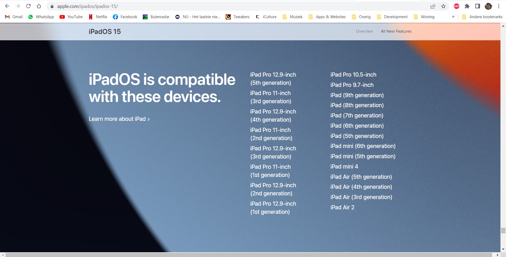Open the extensions puzzle menu
506x257 pixels.
pyautogui.click(x=467, y=6)
